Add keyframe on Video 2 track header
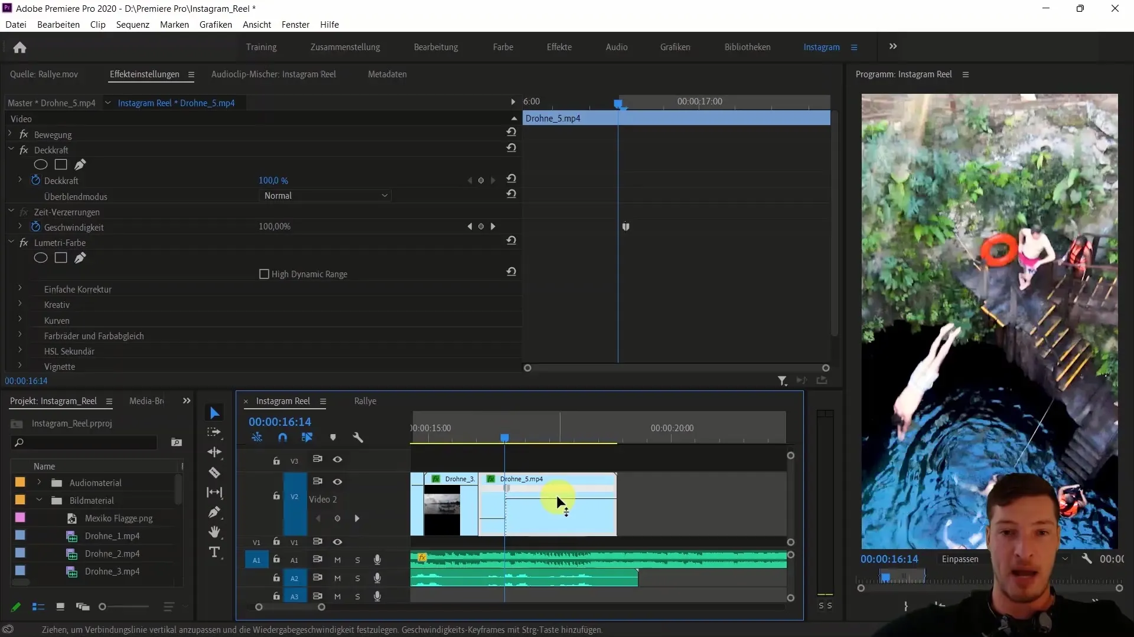Viewport: 1134px width, 637px height. (x=337, y=518)
